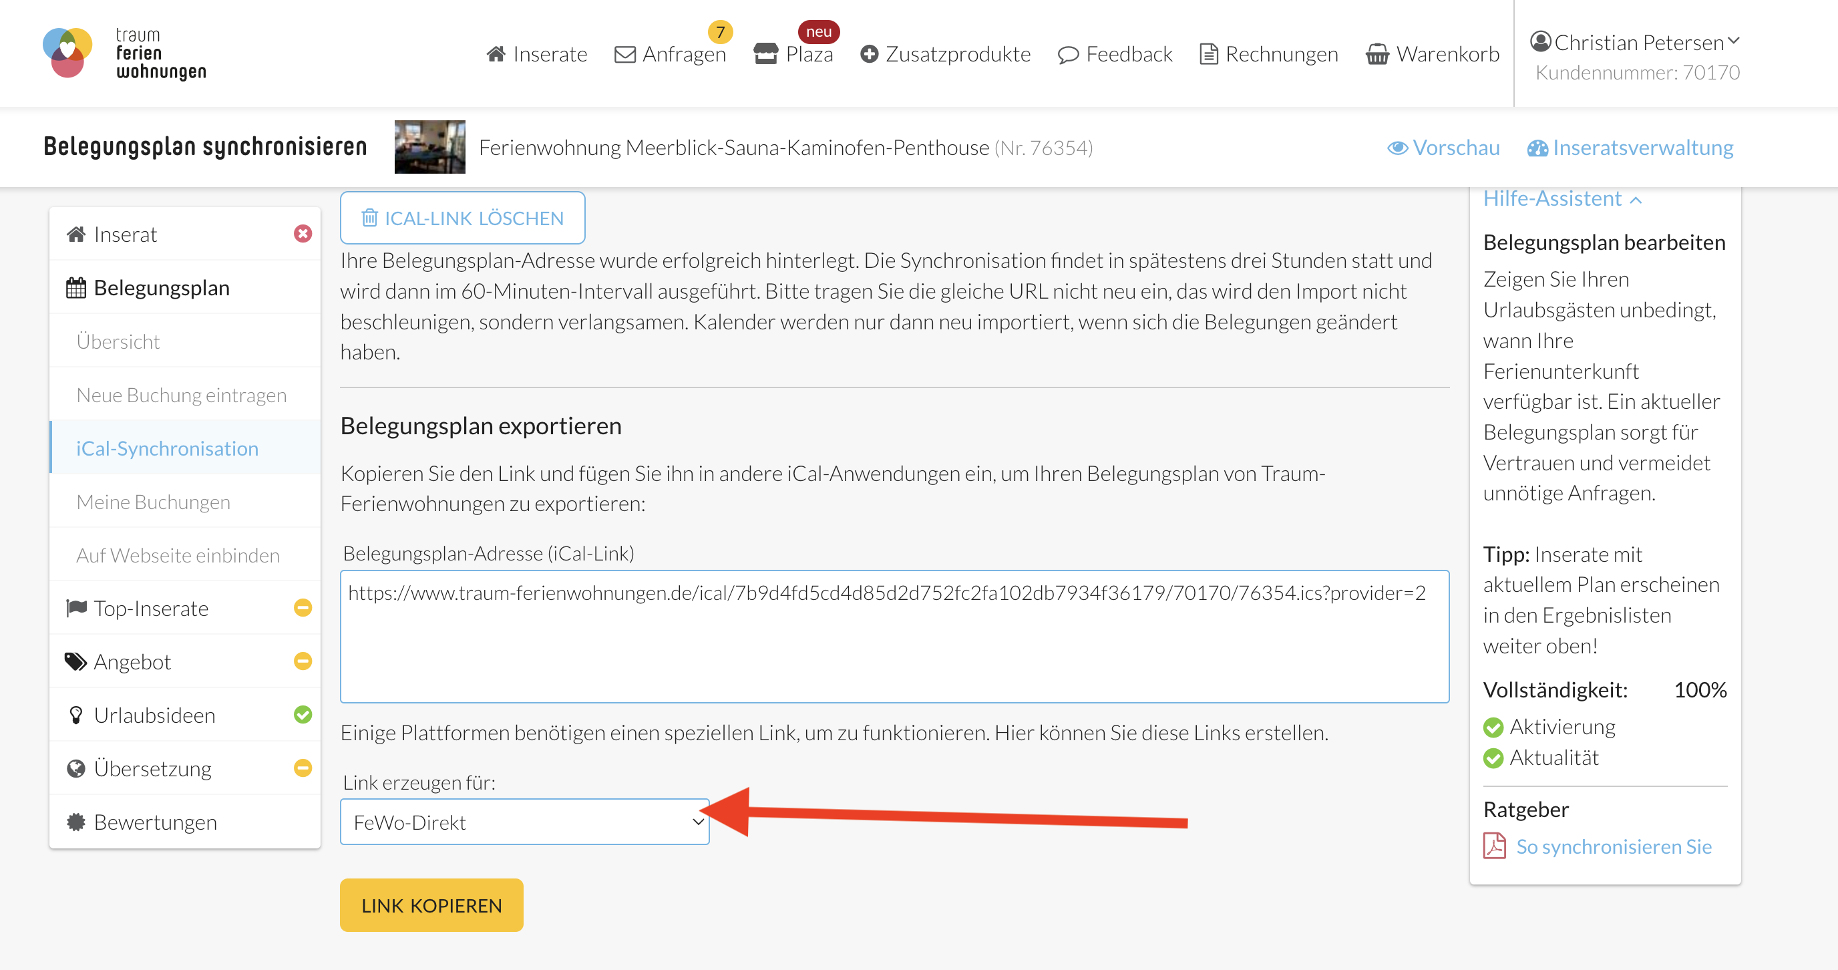Click the Belegungsplan calendar icon

pos(75,288)
